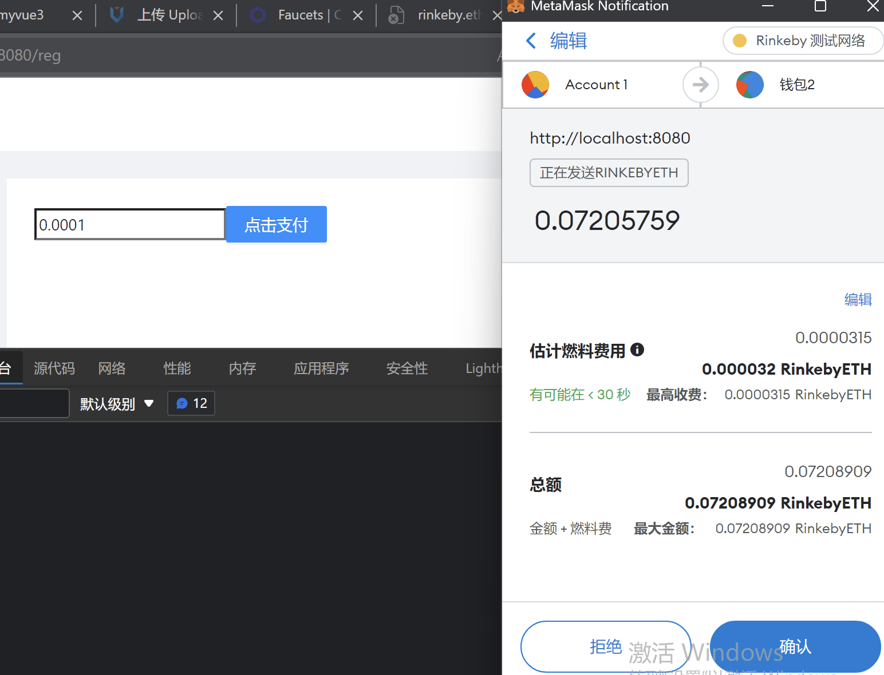Switch to the Faucets browser tab

coord(306,15)
